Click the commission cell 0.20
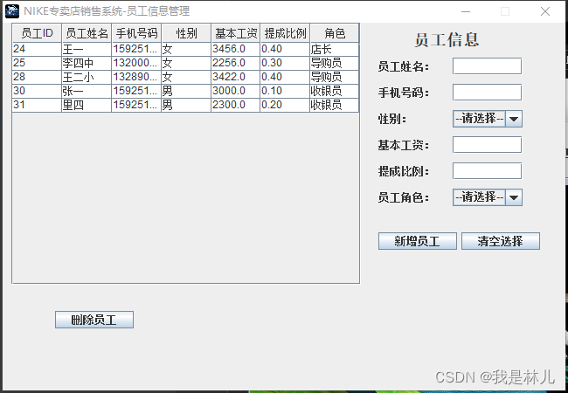568x393 pixels. [x=285, y=106]
